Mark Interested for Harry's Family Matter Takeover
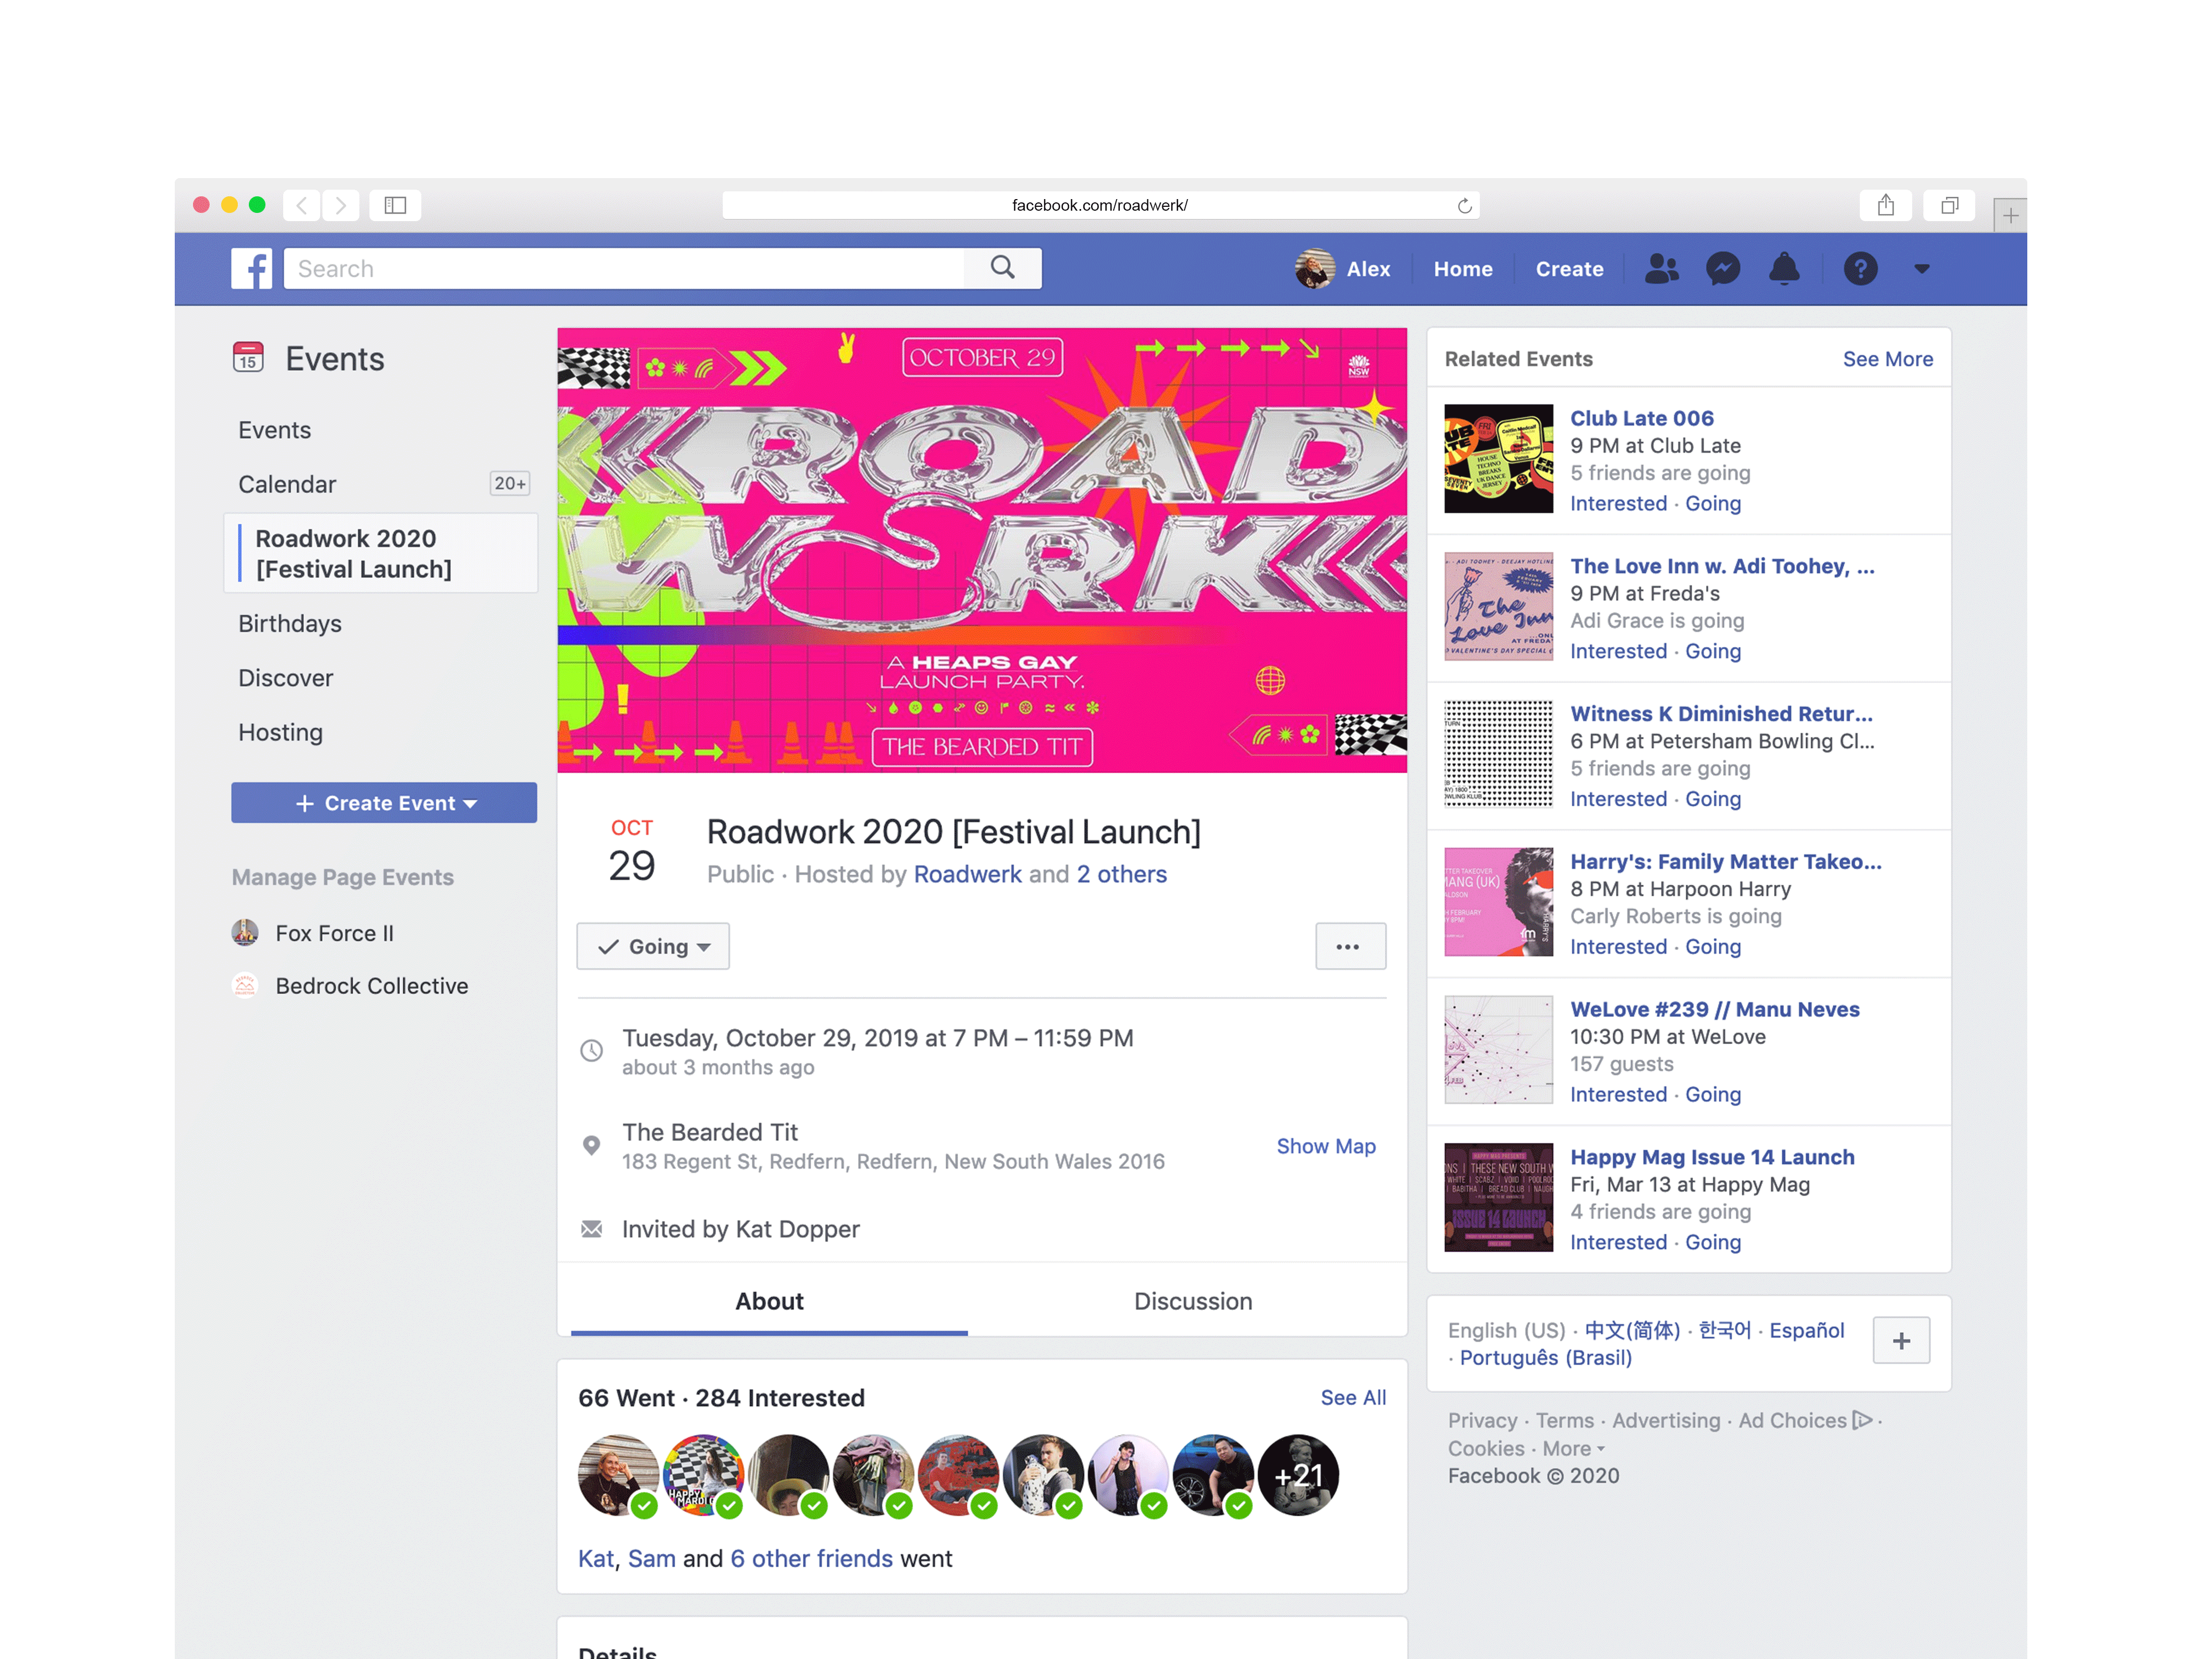Screen dimensions: 2212x1659 pos(1618,946)
